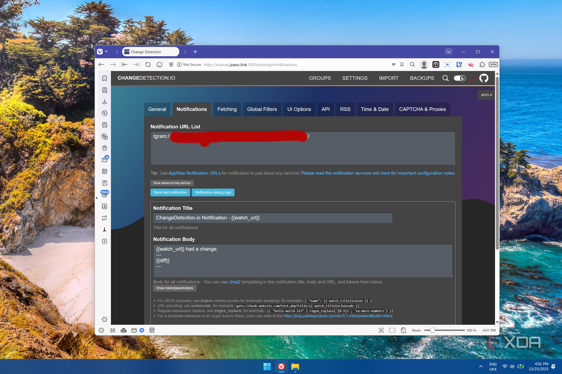Open a new tab with plus button
Image resolution: width=562 pixels, height=374 pixels.
coord(195,52)
